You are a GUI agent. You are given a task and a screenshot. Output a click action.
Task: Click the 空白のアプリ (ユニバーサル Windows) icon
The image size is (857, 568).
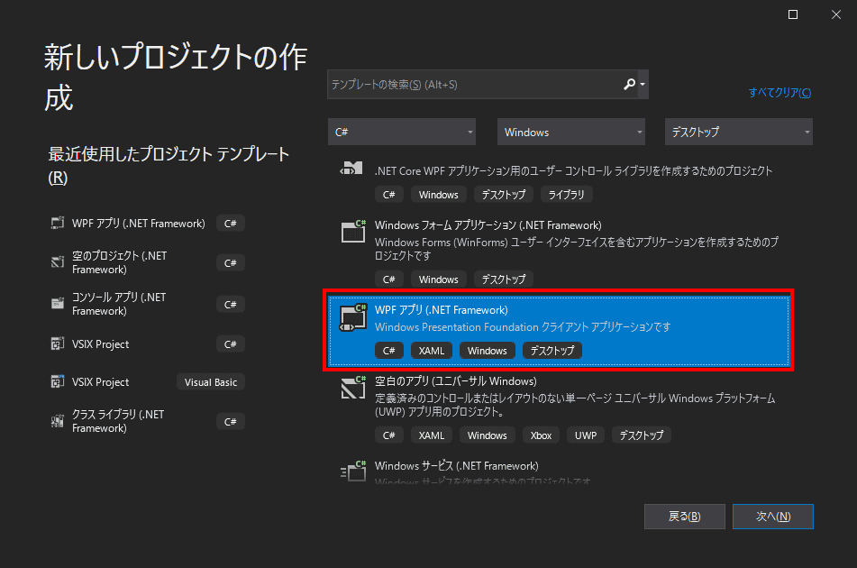point(353,387)
